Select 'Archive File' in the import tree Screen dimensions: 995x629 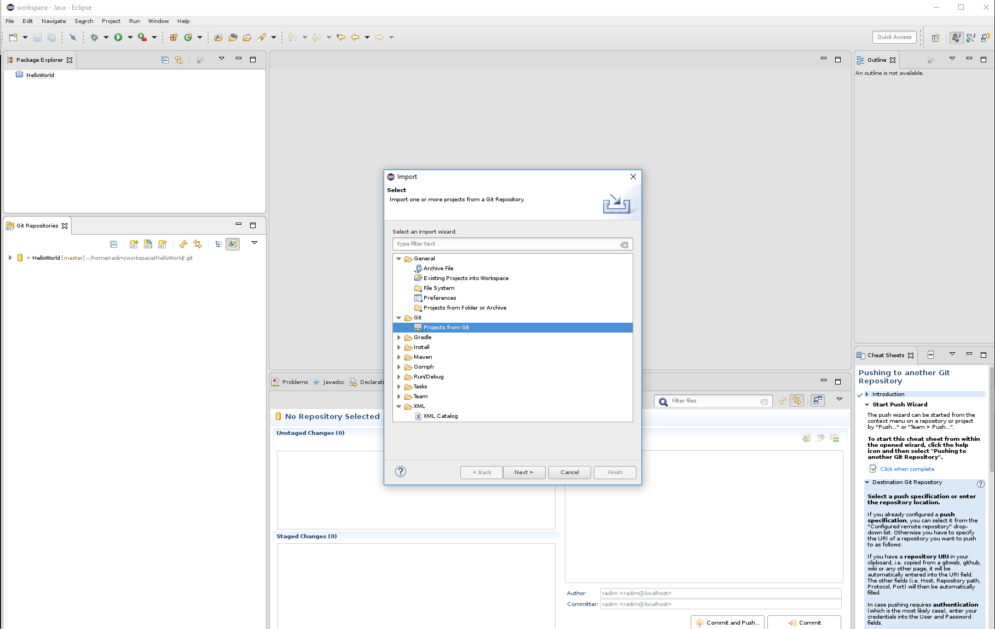(438, 268)
